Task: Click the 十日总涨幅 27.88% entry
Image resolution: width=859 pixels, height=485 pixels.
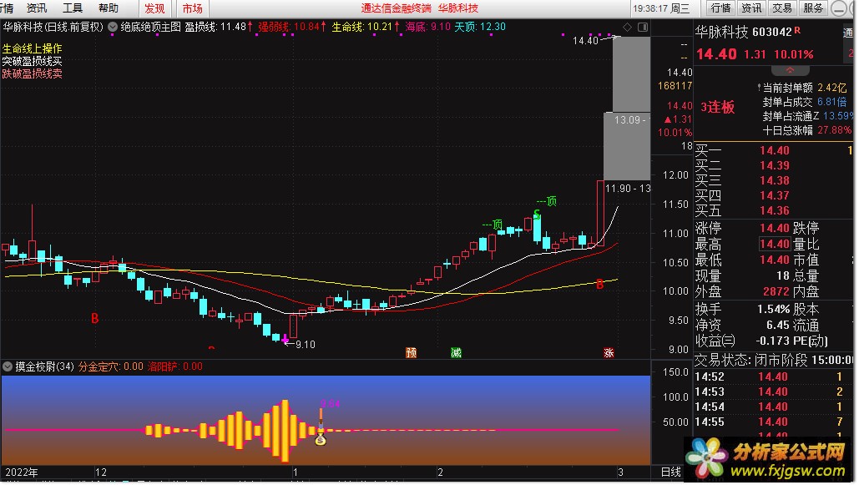Action: pyautogui.click(x=807, y=130)
